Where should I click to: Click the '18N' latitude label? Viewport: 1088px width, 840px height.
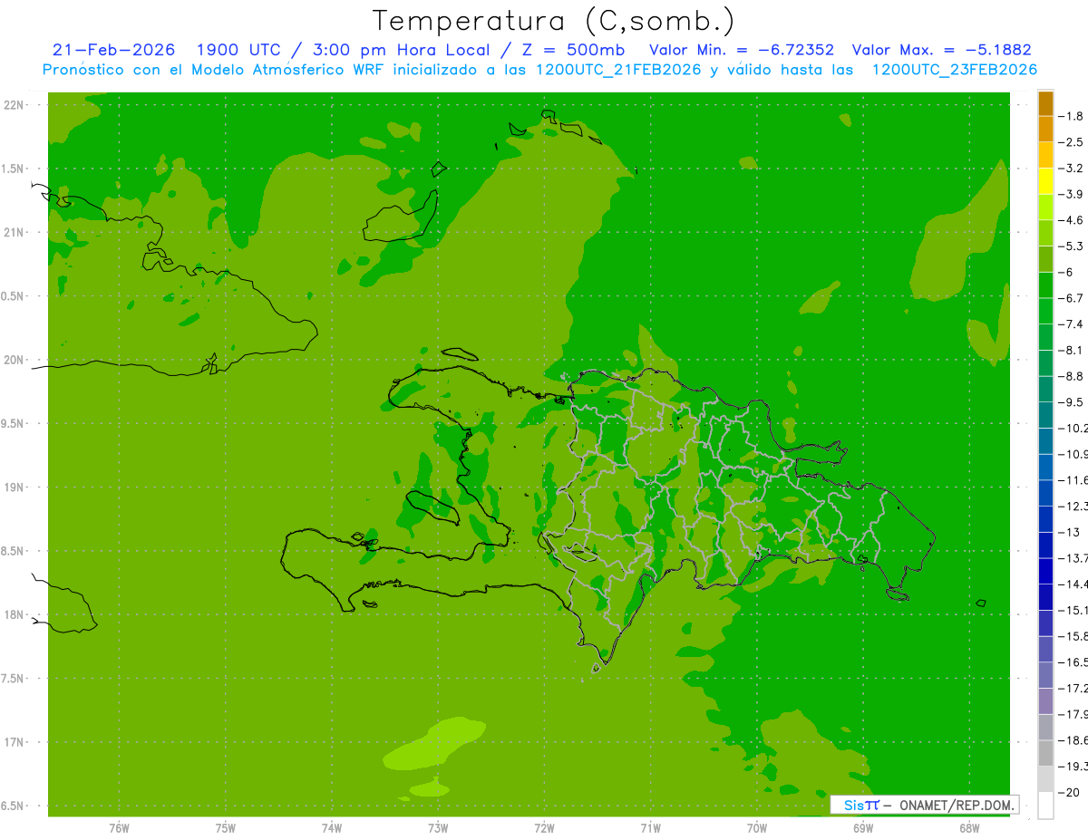coord(15,614)
